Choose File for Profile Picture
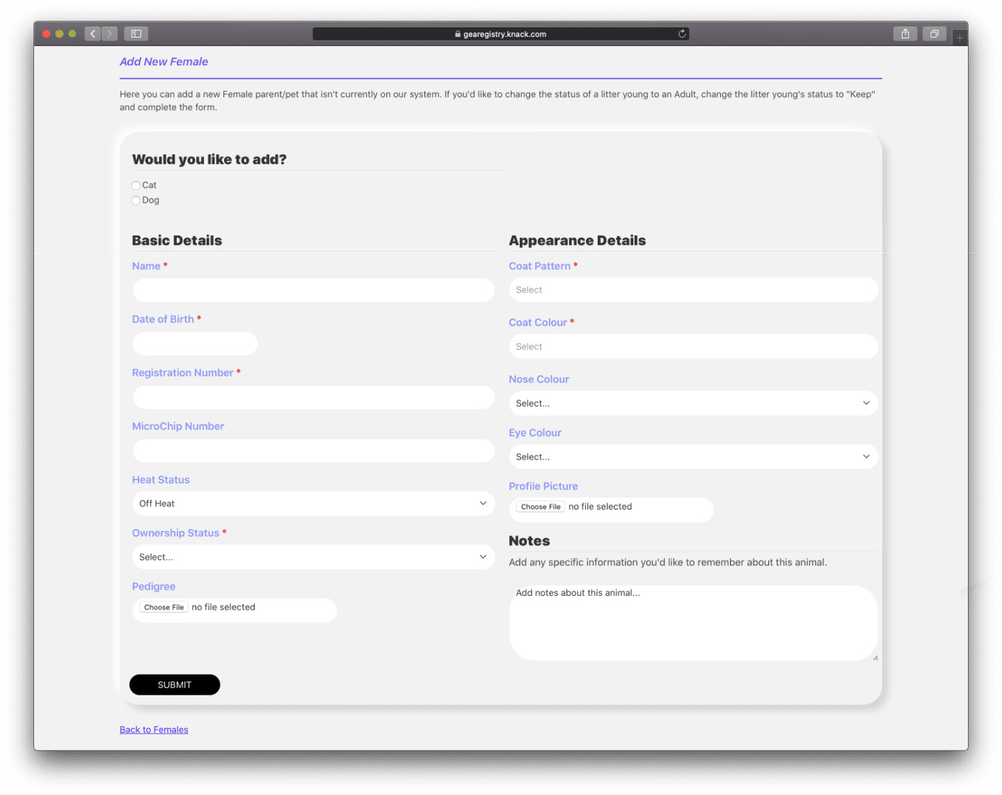 pos(541,507)
